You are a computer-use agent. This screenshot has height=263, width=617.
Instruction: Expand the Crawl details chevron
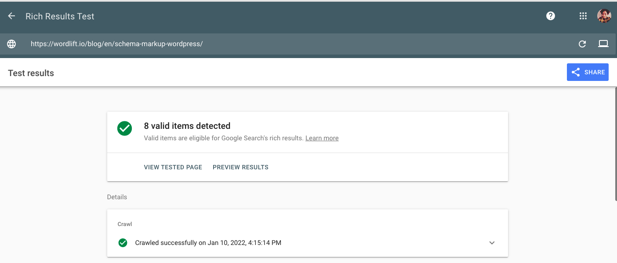coord(492,243)
